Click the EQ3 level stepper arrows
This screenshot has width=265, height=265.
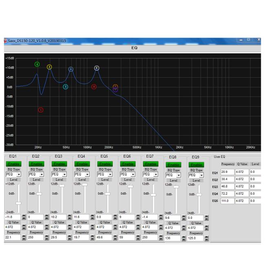[x=69, y=217]
